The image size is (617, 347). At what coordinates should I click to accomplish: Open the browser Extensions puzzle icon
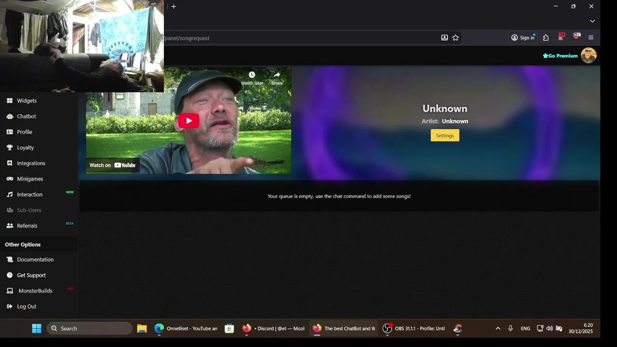point(546,38)
